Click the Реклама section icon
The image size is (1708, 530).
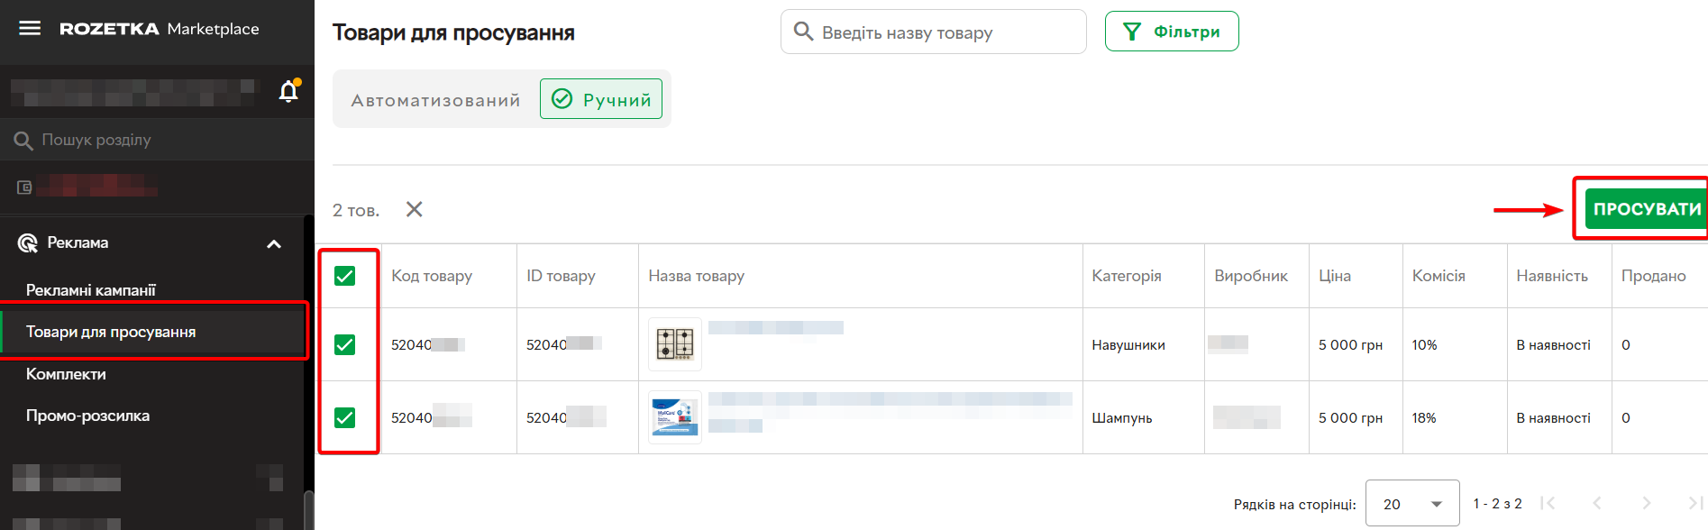28,242
